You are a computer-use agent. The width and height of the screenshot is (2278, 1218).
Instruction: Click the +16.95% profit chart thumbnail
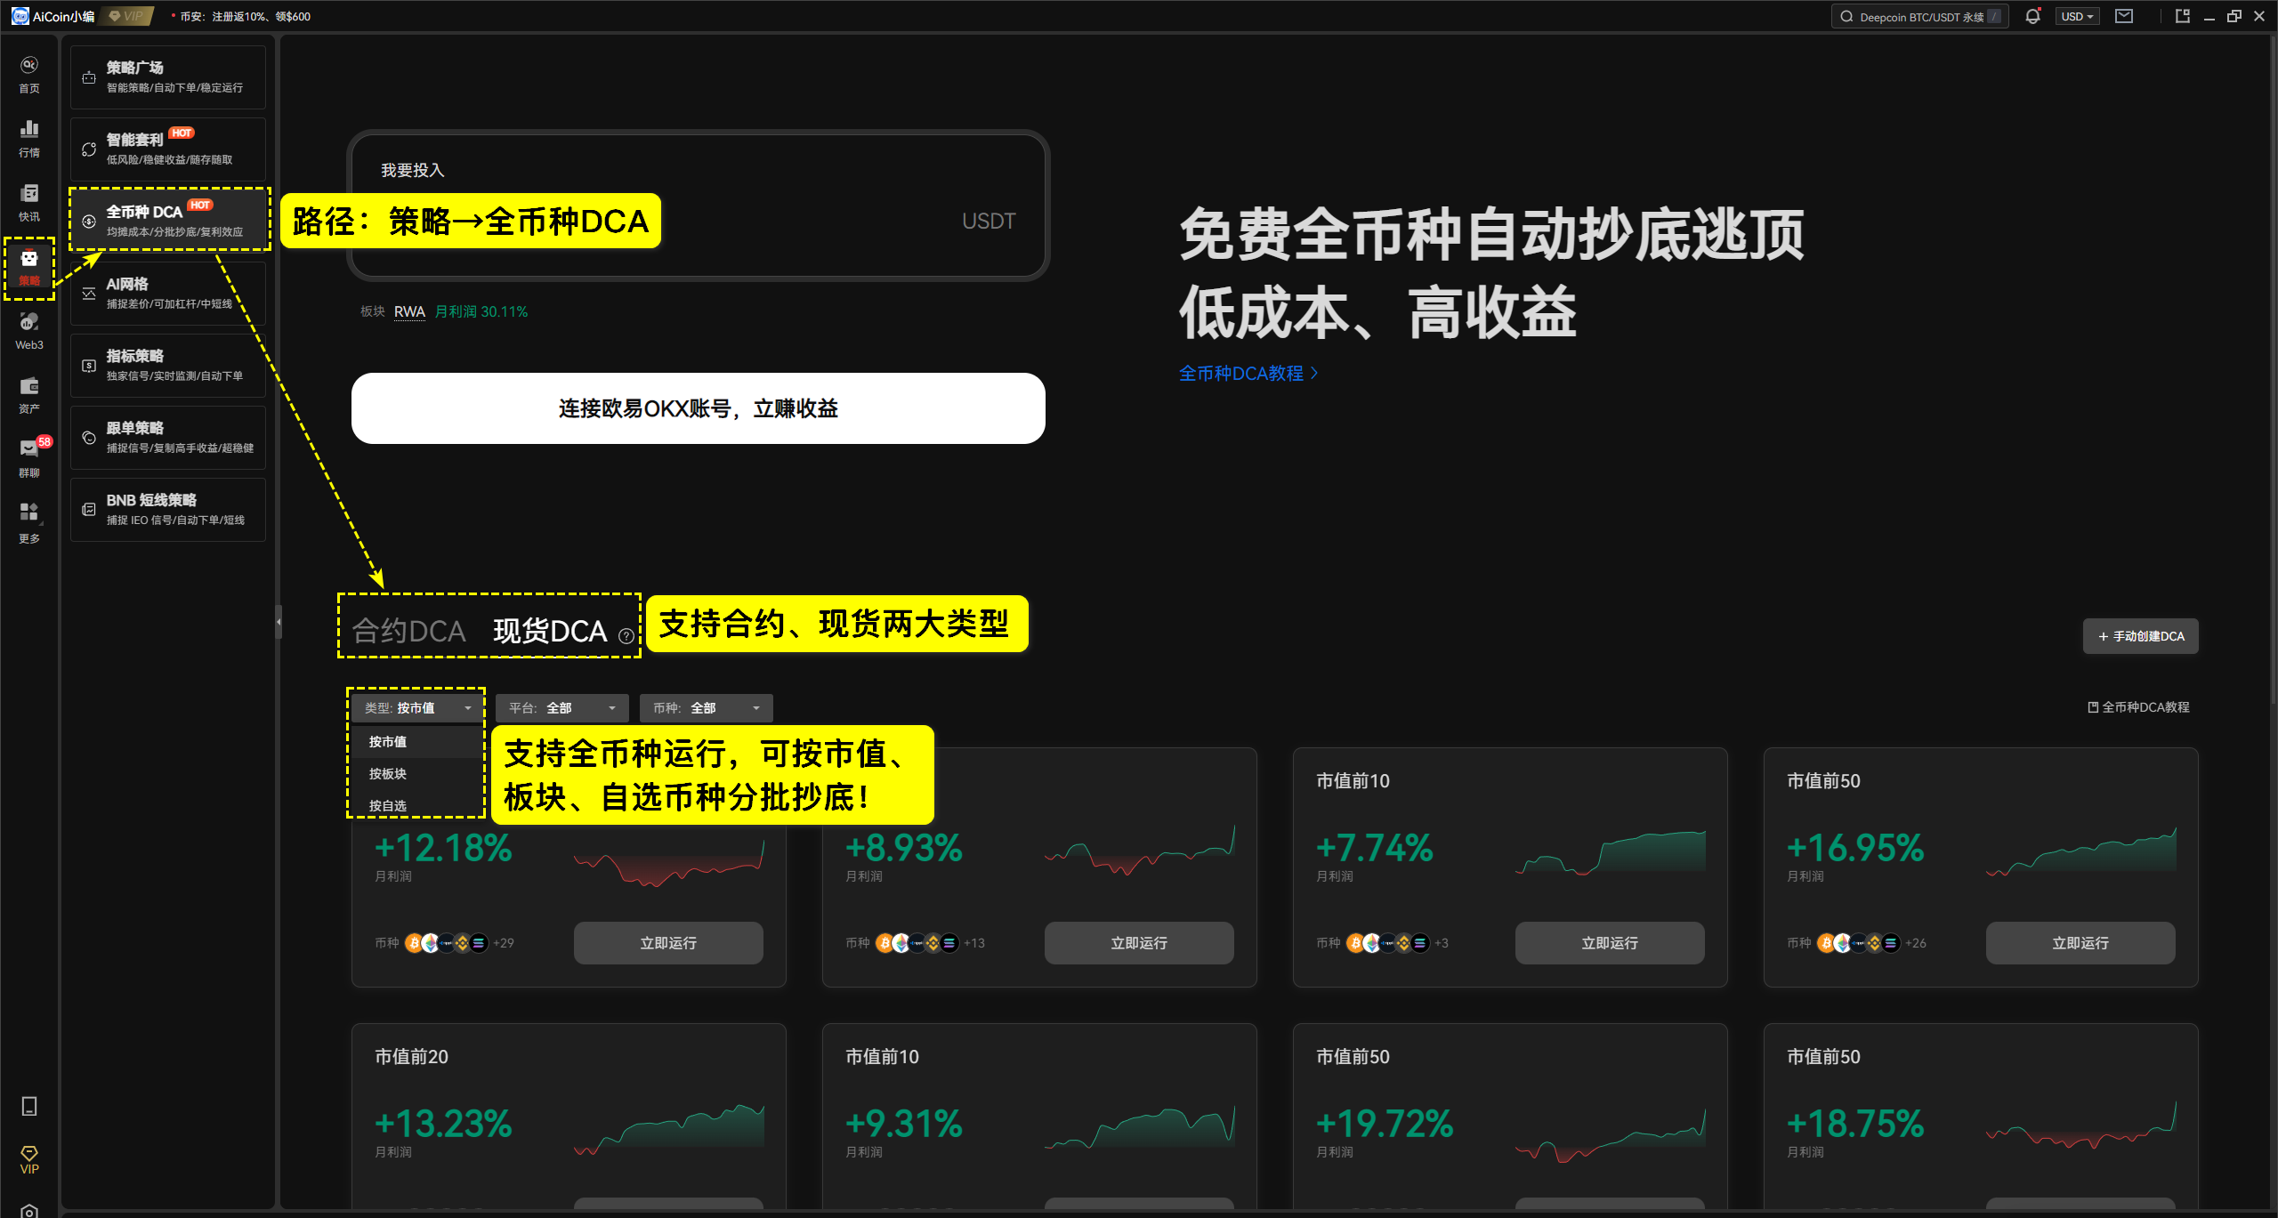point(2081,851)
